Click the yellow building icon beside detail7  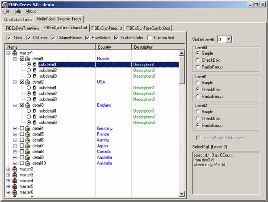(x=28, y=146)
